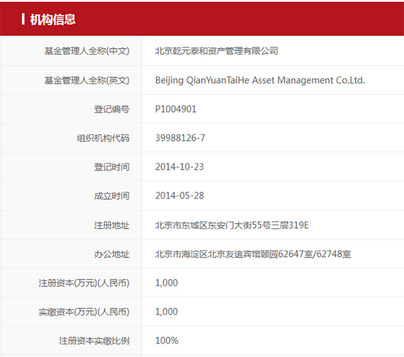The height and width of the screenshot is (357, 404).
Task: Click the 登记时间 label
Action: point(112,167)
